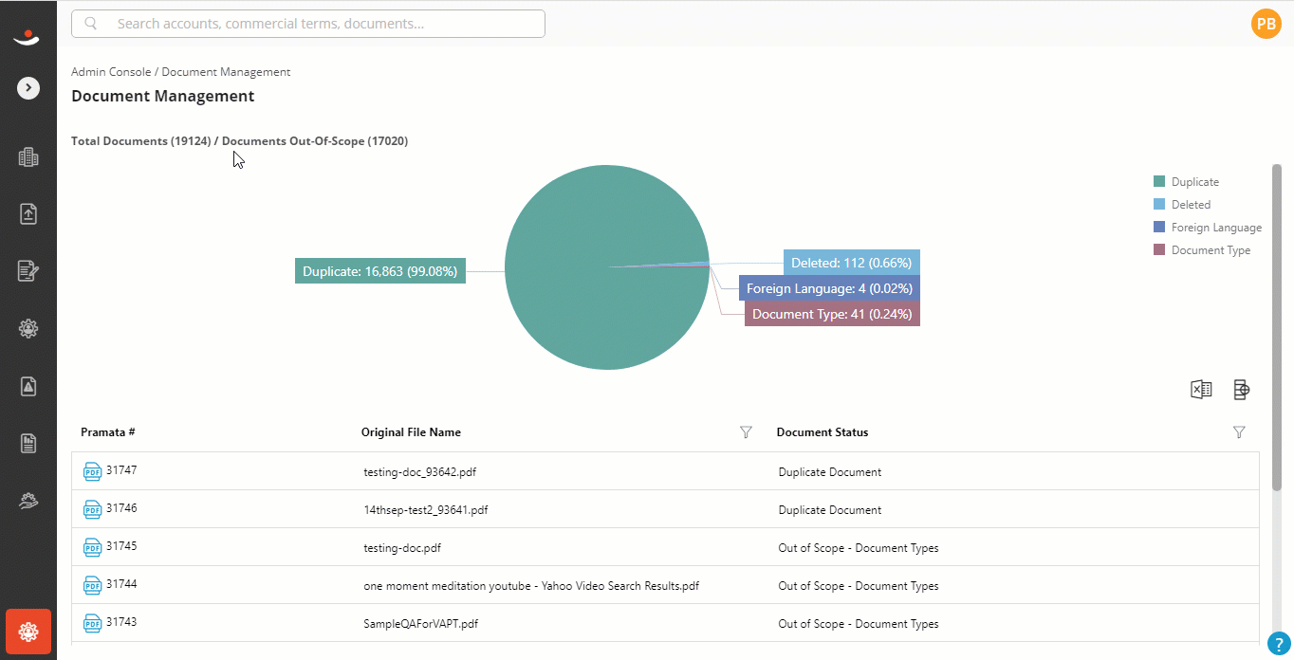Image resolution: width=1294 pixels, height=660 pixels.
Task: Open filter for Document Status column
Action: click(1239, 432)
